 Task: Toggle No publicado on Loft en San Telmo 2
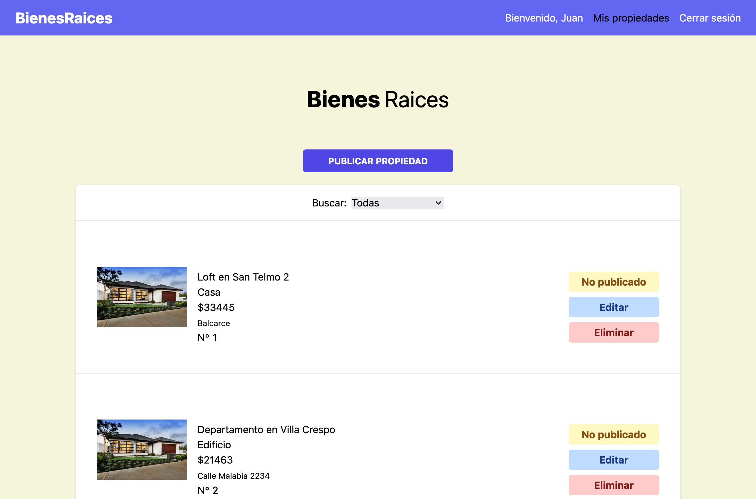[x=613, y=282]
